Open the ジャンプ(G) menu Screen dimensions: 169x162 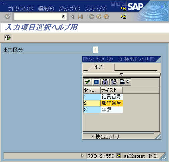coord(69,9)
